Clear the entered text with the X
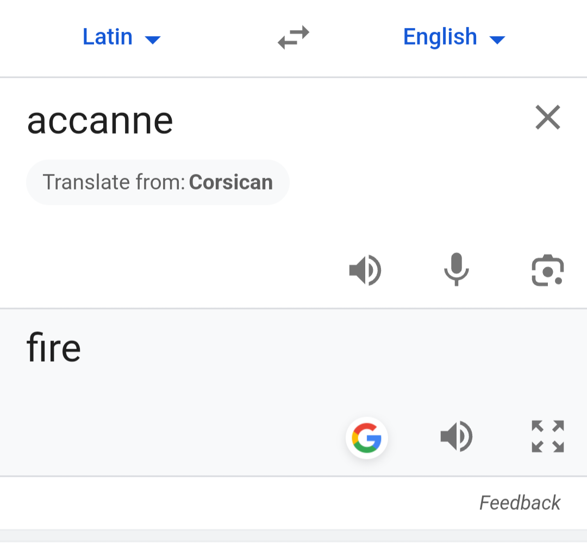 click(x=547, y=118)
